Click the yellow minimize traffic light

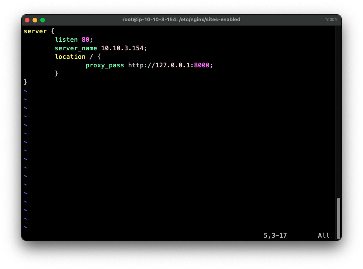click(x=34, y=19)
